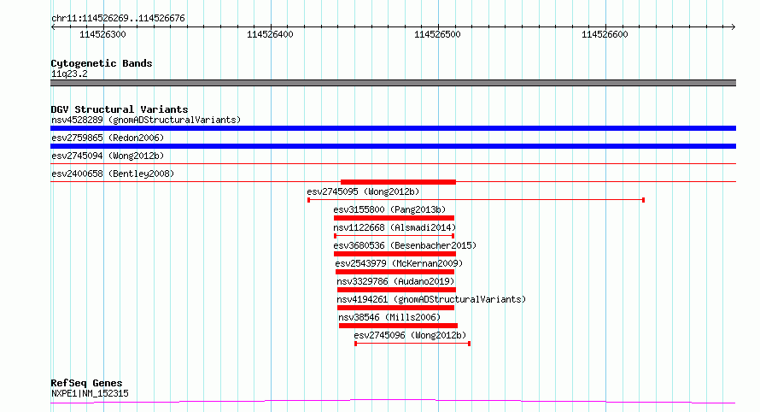
Task: Open variant nsv4528289 (gnomADStructuralVariants) label
Action: coord(146,120)
